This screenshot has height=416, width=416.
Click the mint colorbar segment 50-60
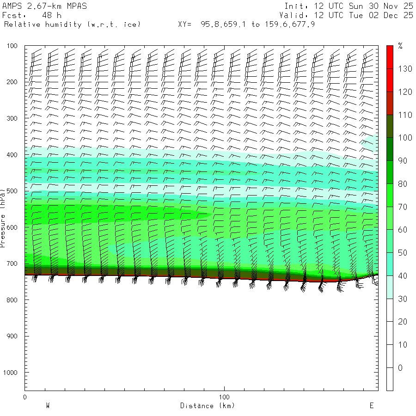point(390,241)
